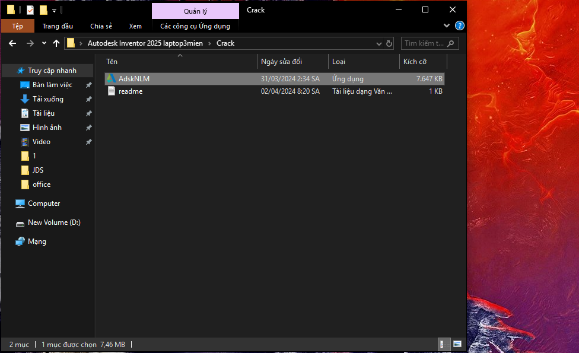Open Help via the blue question mark

click(x=459, y=26)
